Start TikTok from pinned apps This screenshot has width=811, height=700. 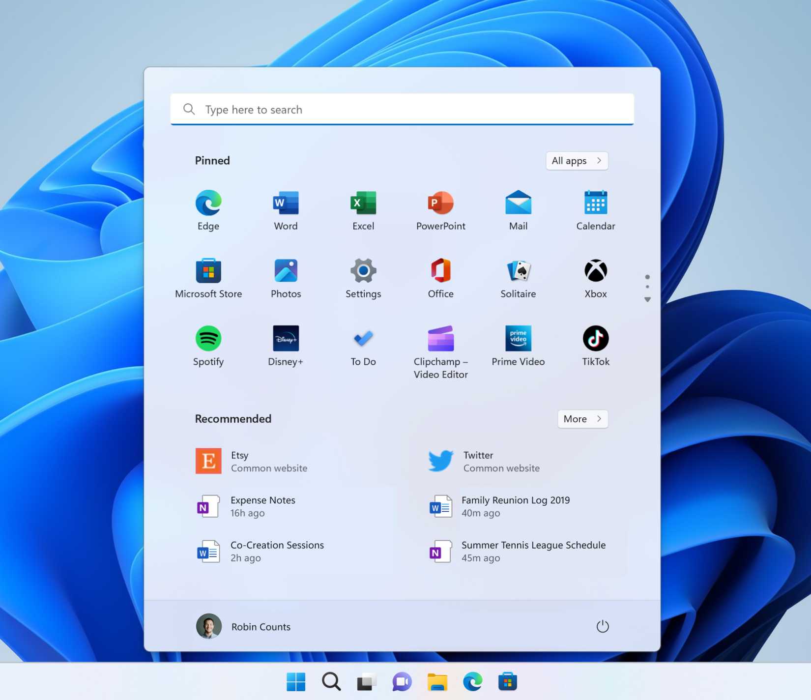[x=595, y=344]
